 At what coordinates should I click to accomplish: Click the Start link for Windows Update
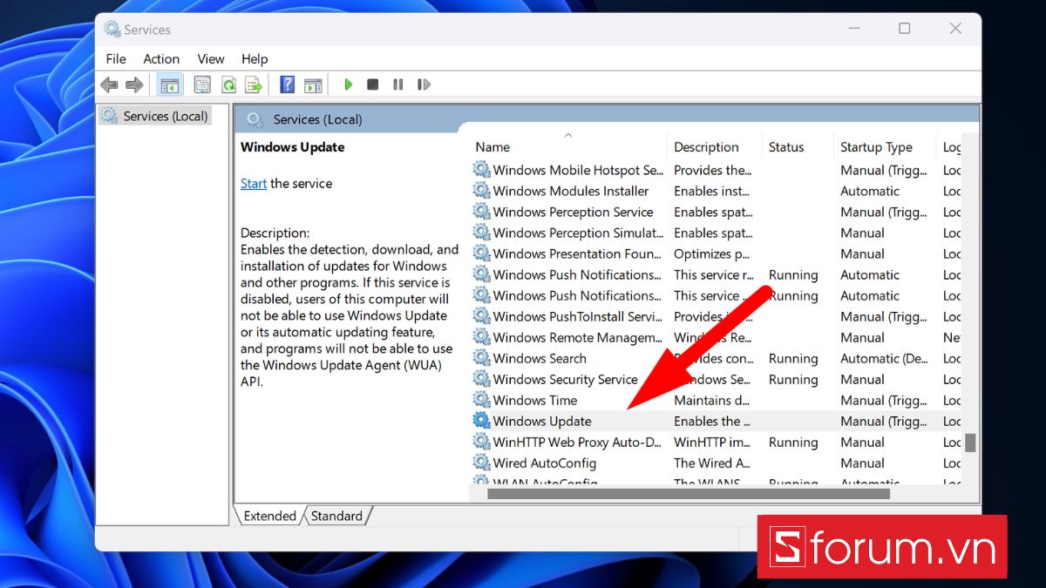click(254, 183)
